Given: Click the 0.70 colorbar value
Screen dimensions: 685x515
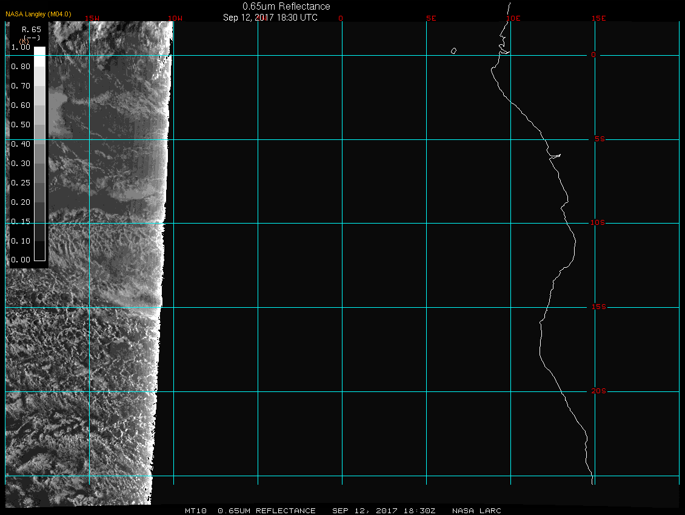Looking at the screenshot, I should point(21,85).
